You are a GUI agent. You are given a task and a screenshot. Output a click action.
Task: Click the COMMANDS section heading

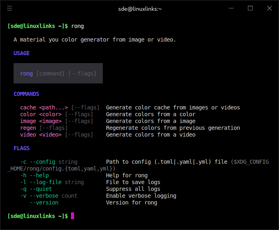coord(26,94)
